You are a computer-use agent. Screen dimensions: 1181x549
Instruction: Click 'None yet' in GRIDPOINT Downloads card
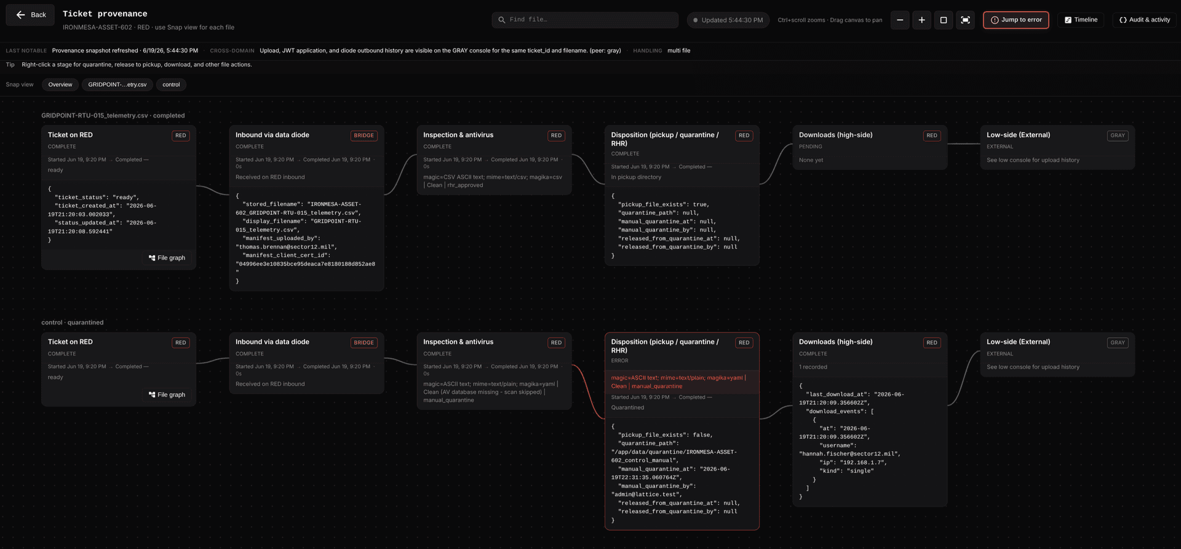point(811,160)
